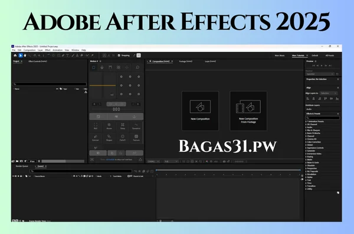
Task: Expand the Color Correction effects category
Action: point(306,142)
